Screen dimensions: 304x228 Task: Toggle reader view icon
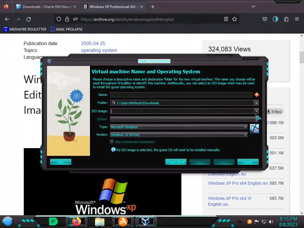click(x=226, y=19)
